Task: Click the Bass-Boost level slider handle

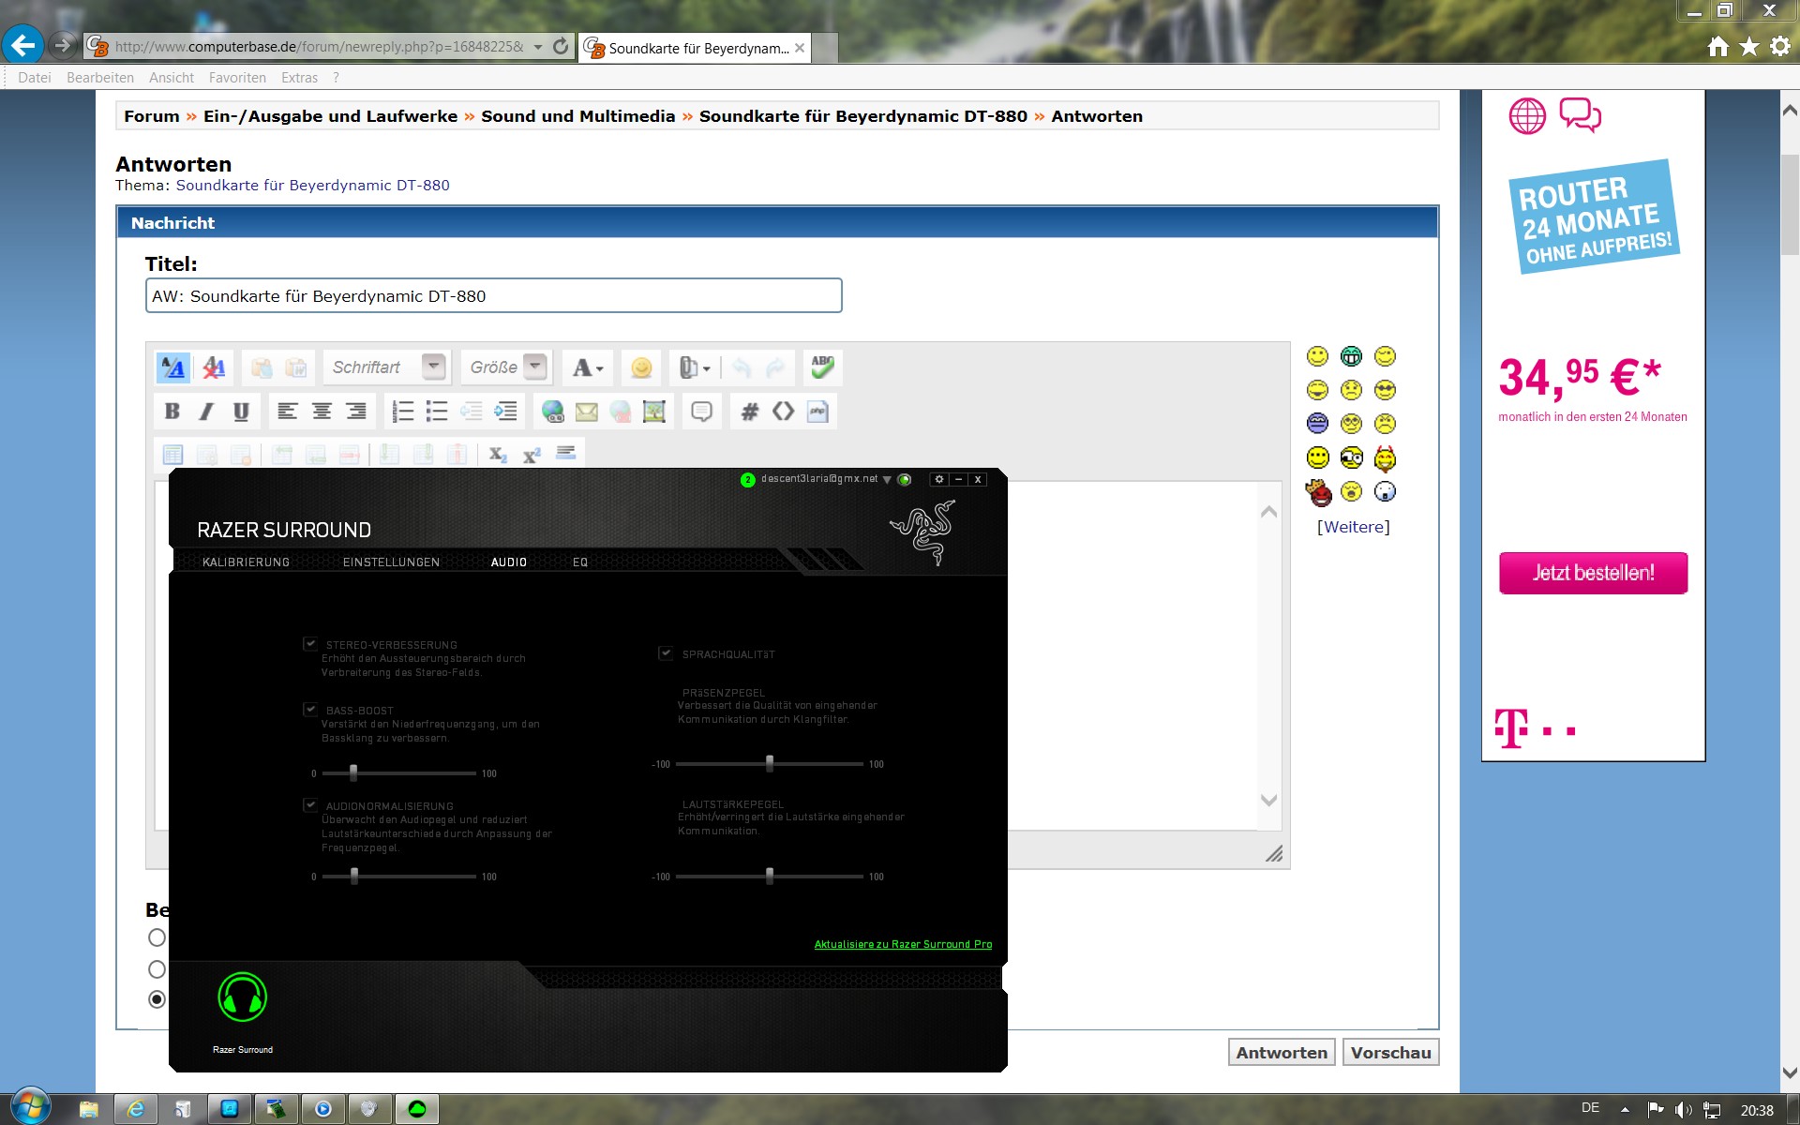Action: 353,773
